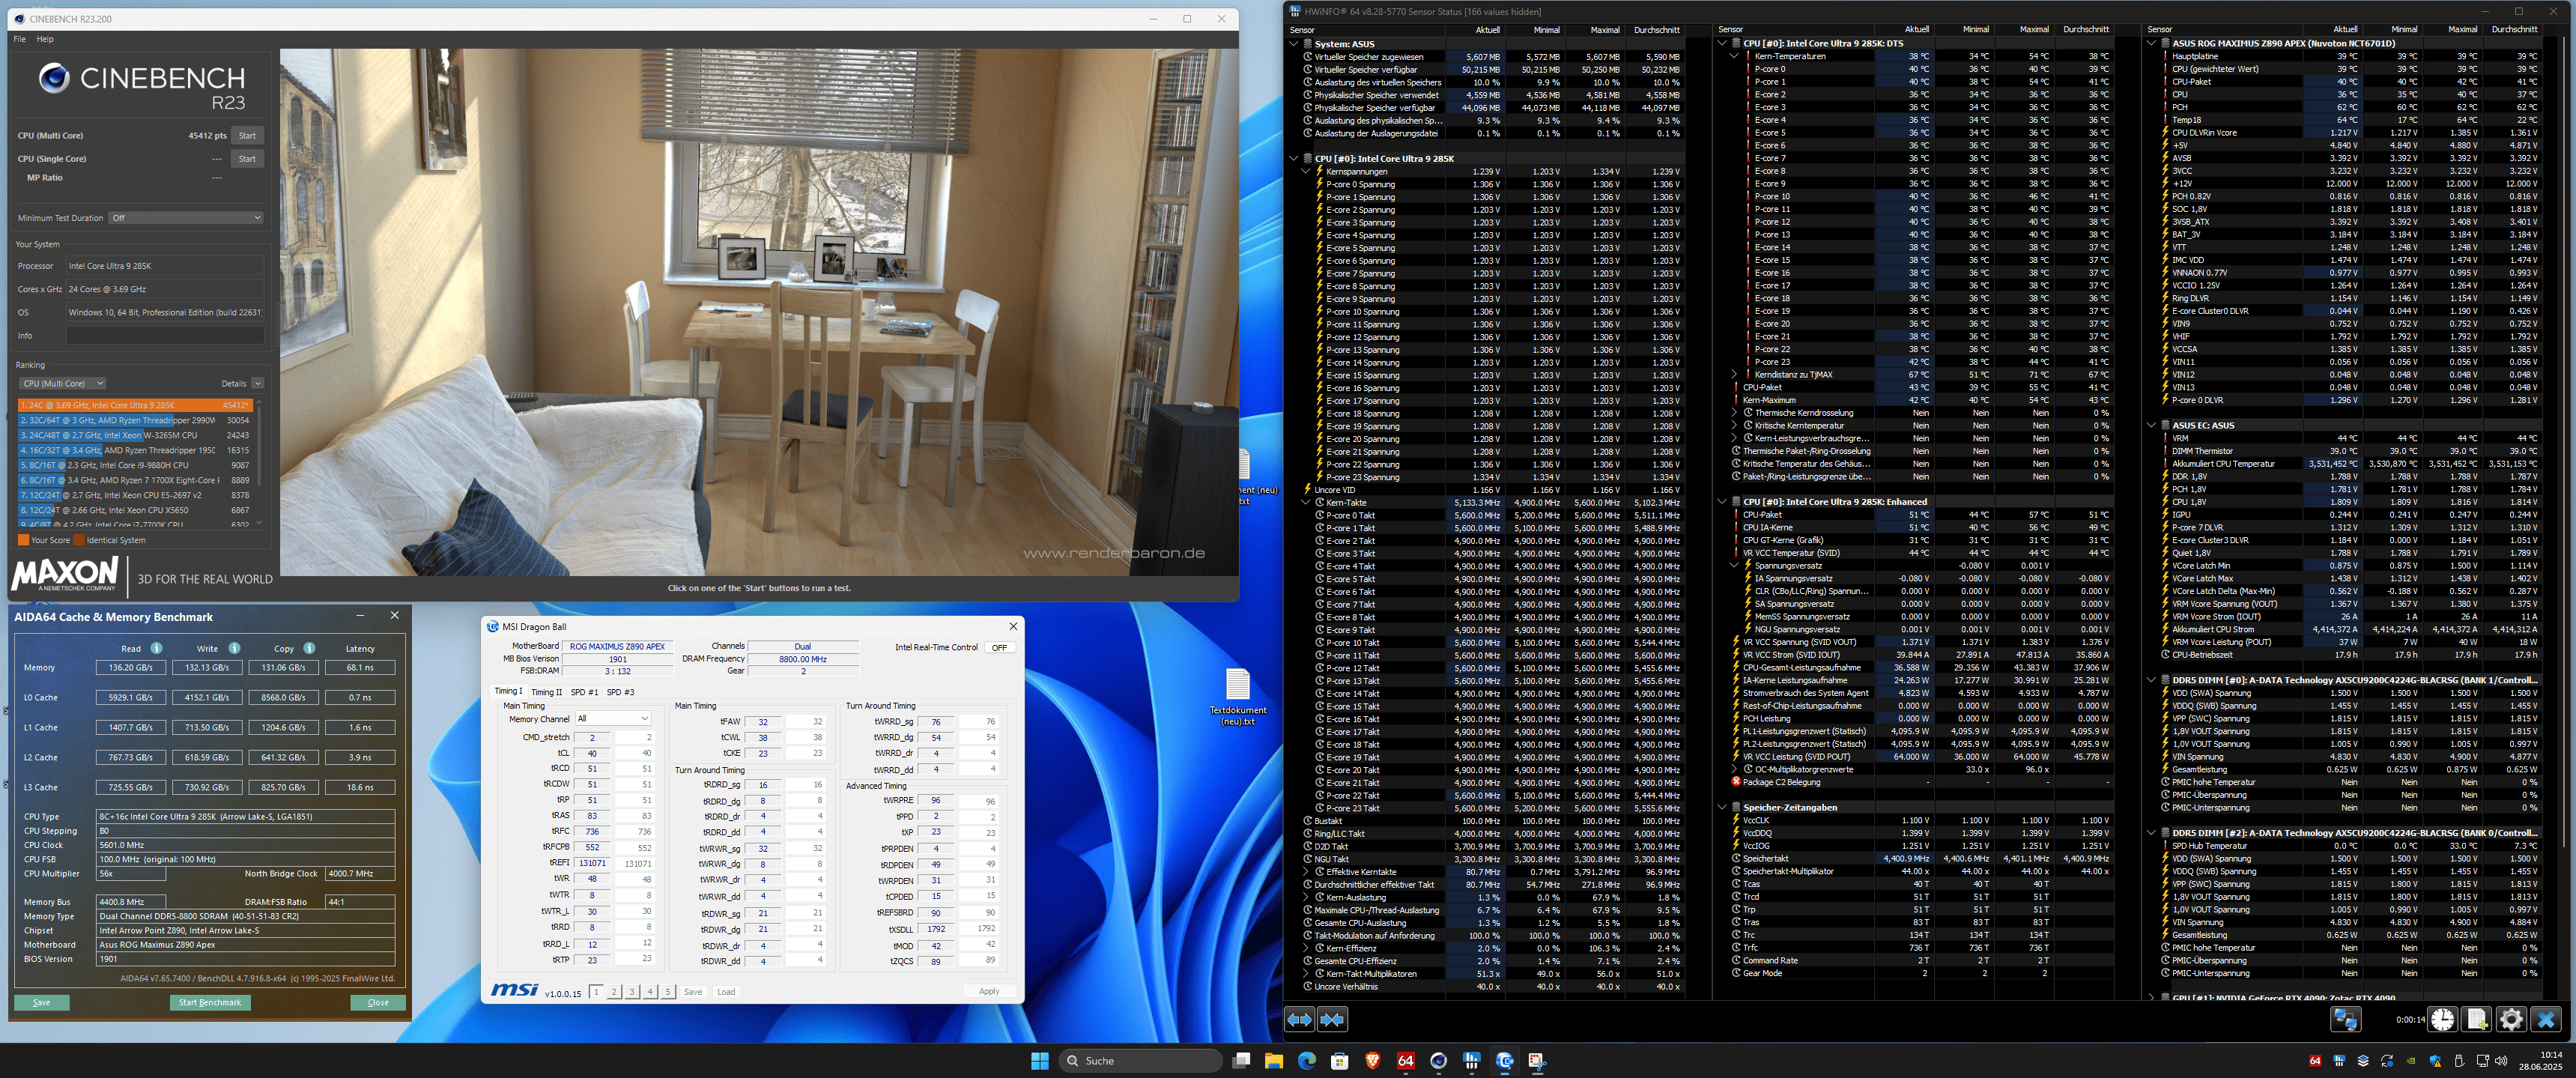
Task: Open CPU (Multi Core) ranking dropdown
Action: pos(62,383)
